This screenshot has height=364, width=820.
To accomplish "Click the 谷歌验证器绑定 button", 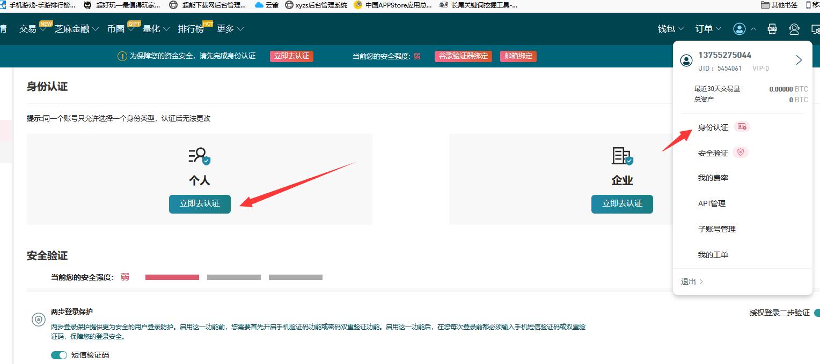I will click(x=463, y=56).
